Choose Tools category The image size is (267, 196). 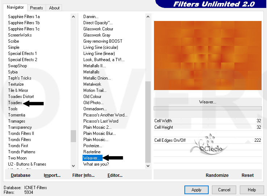tap(13, 109)
